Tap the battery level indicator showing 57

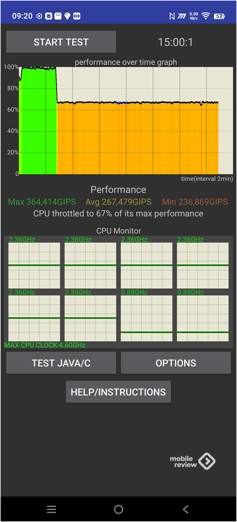(x=219, y=16)
